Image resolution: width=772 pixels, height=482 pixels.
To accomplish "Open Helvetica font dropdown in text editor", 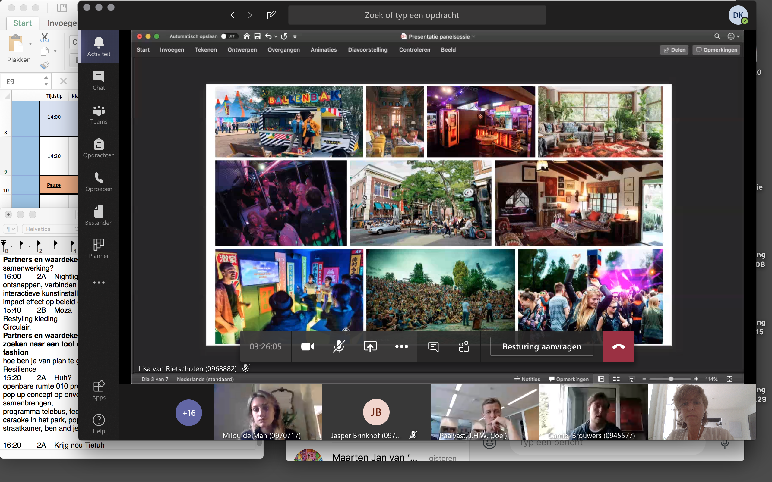I will point(51,229).
